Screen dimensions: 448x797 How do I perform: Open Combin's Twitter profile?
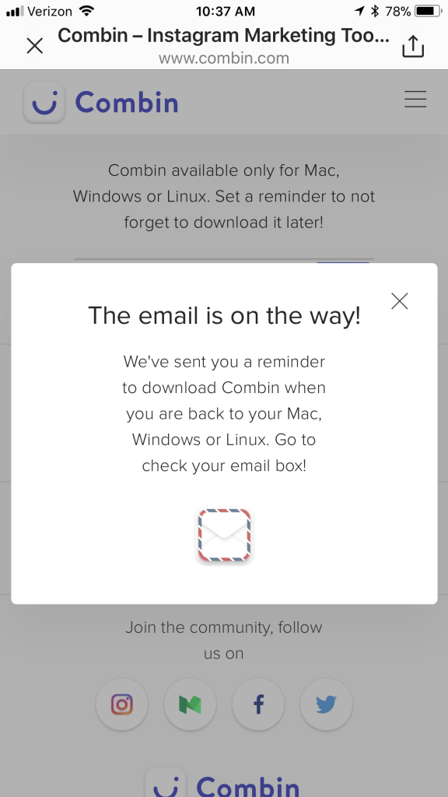[326, 704]
